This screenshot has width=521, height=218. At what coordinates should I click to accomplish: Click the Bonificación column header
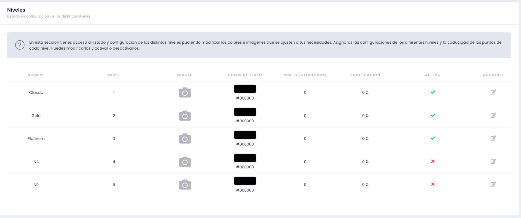click(365, 75)
